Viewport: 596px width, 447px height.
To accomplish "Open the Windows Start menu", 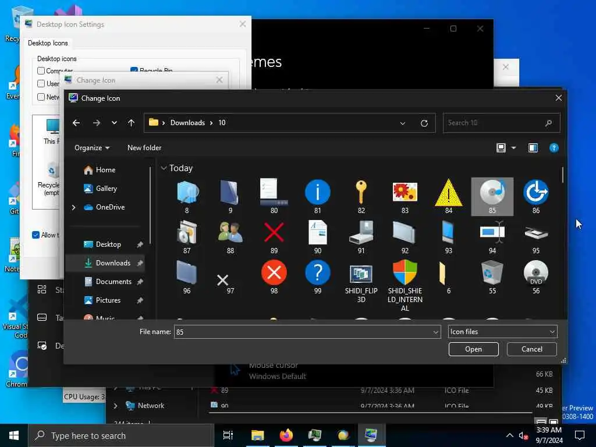I will (14, 435).
